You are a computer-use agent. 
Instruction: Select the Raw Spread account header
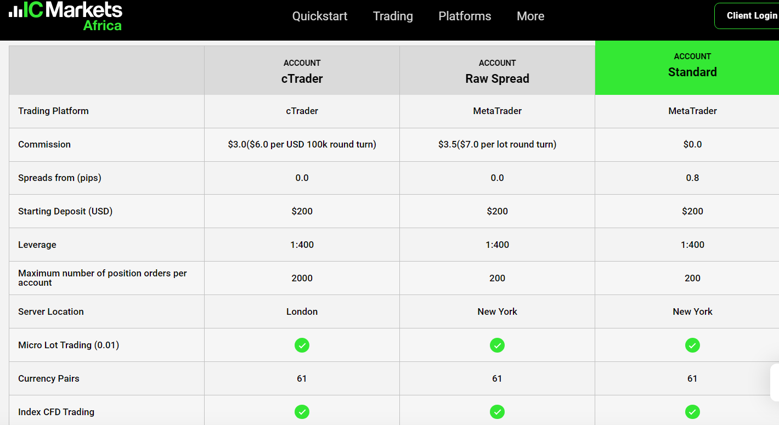497,72
